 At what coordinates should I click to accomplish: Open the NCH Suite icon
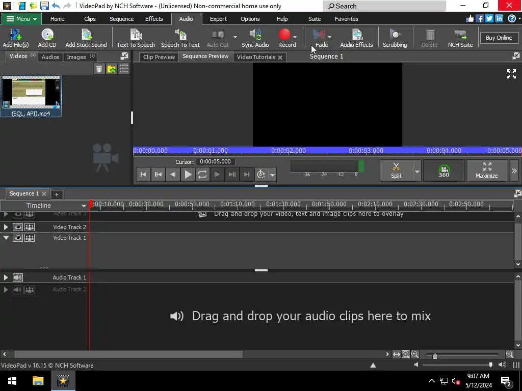(x=460, y=38)
